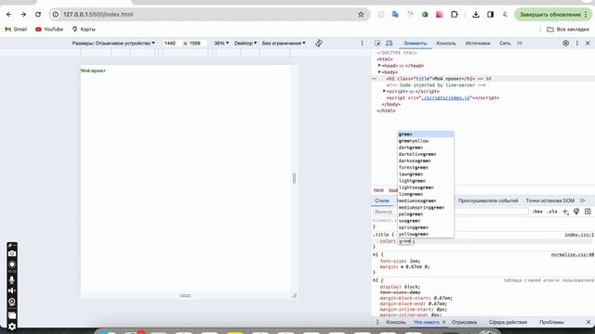
Task: Switch to the 'Консоль' top tab
Action: pyautogui.click(x=446, y=44)
